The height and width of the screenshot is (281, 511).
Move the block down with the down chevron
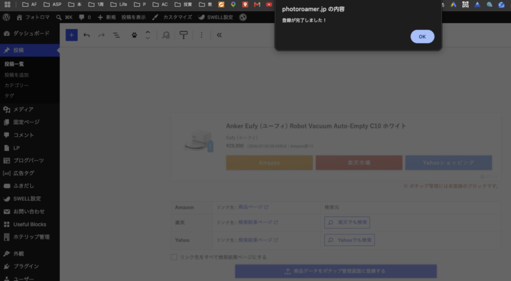click(148, 38)
